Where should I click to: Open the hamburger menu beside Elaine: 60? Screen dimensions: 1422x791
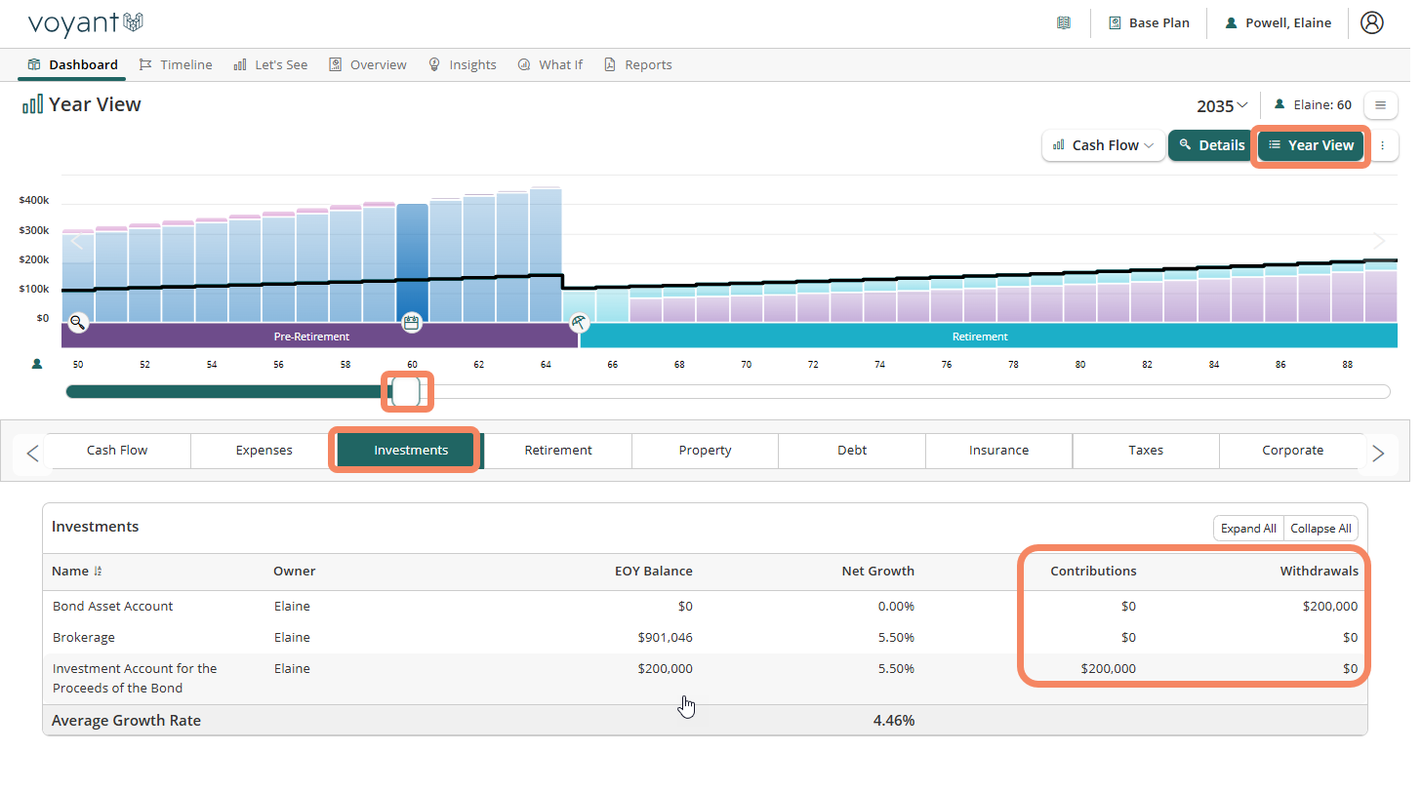[1380, 104]
